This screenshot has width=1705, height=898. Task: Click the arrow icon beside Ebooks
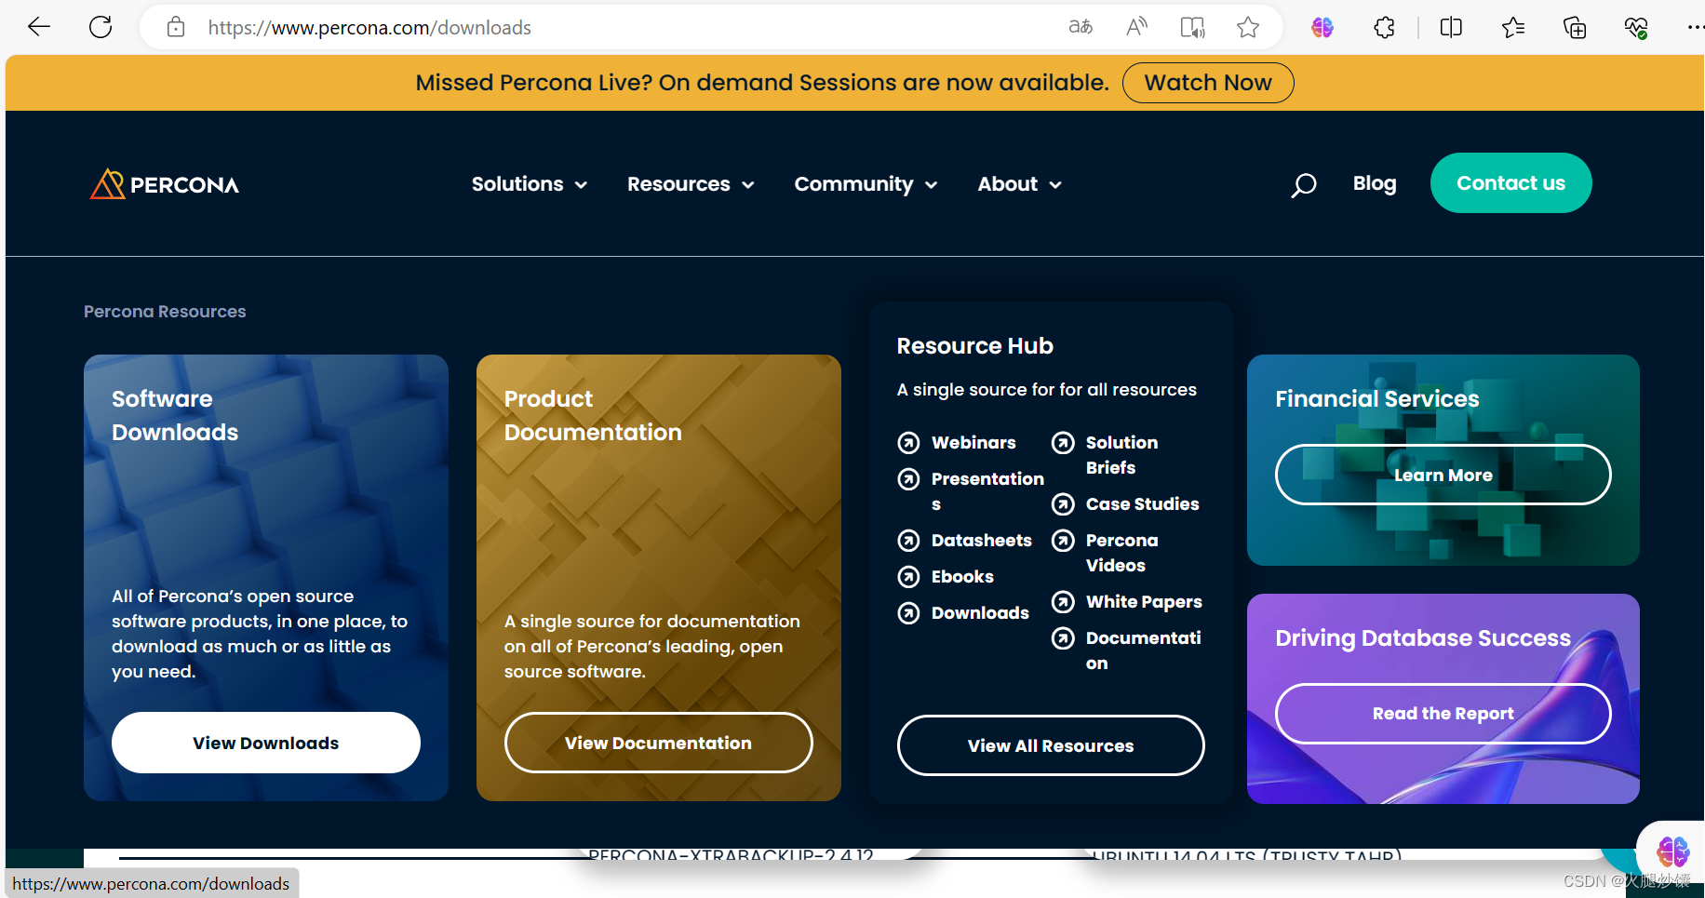pyautogui.click(x=908, y=577)
